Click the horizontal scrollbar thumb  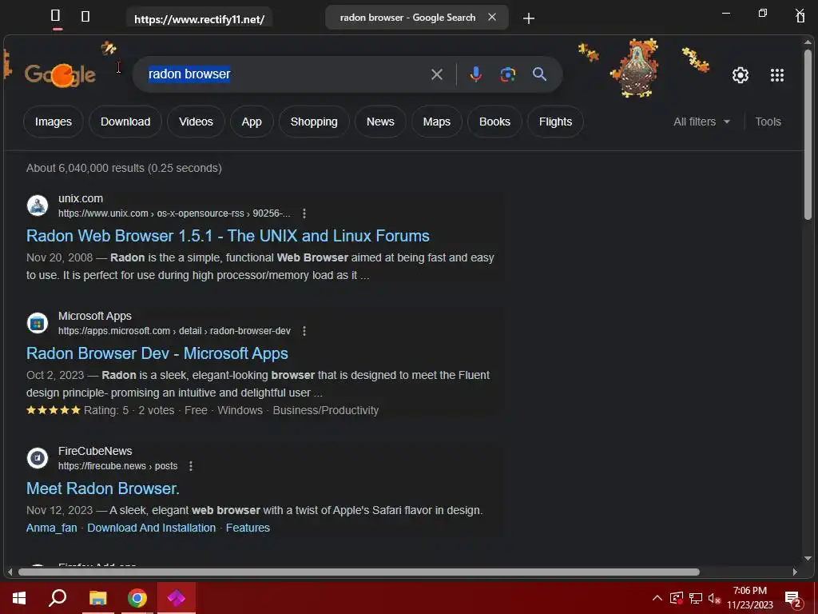pyautogui.click(x=359, y=572)
